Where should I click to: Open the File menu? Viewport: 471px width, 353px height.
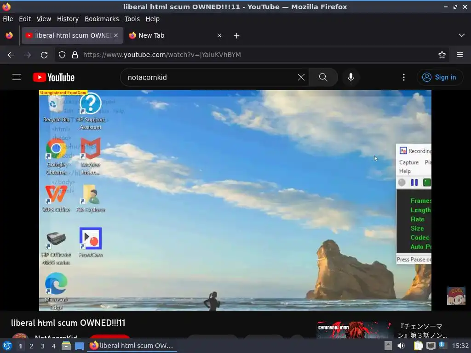click(8, 19)
